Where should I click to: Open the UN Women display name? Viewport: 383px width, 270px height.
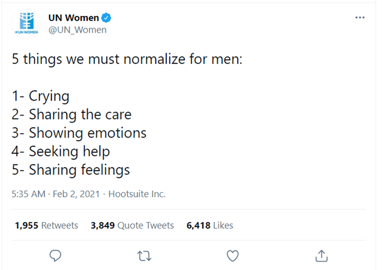point(73,18)
